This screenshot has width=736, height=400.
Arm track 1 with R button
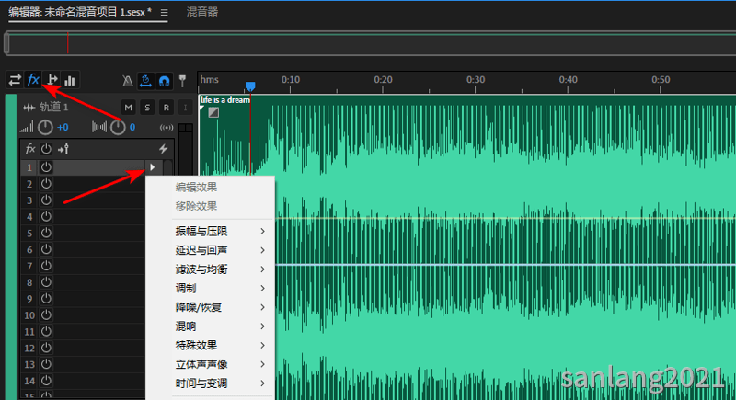[167, 108]
